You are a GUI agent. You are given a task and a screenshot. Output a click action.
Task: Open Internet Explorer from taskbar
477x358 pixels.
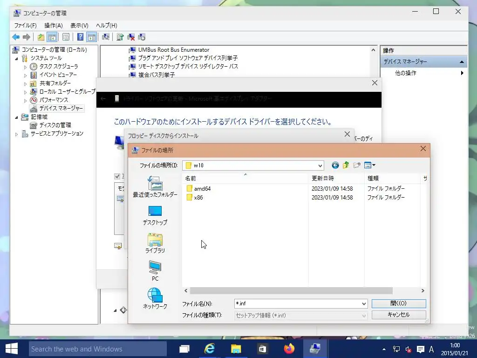(210, 349)
